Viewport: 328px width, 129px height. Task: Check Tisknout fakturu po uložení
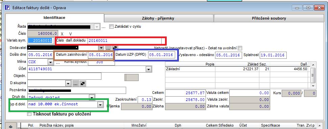point(29,114)
